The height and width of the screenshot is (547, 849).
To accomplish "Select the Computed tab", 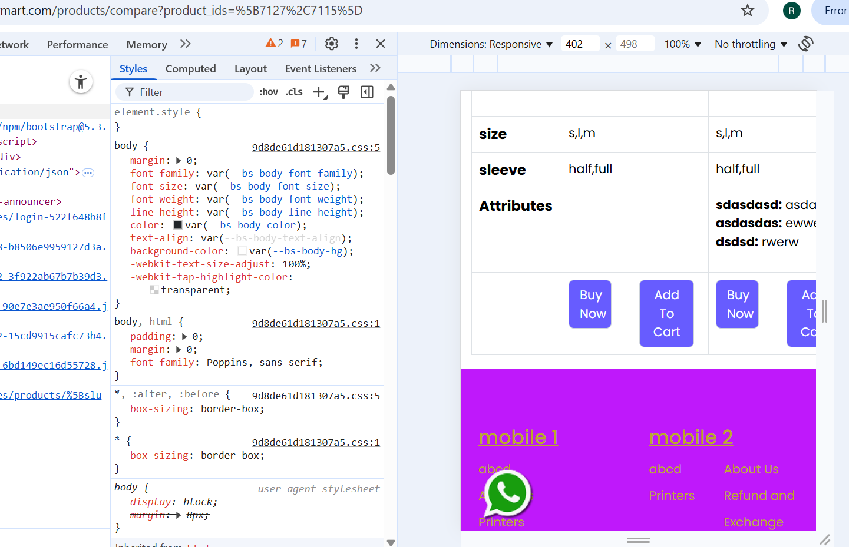I will (191, 69).
